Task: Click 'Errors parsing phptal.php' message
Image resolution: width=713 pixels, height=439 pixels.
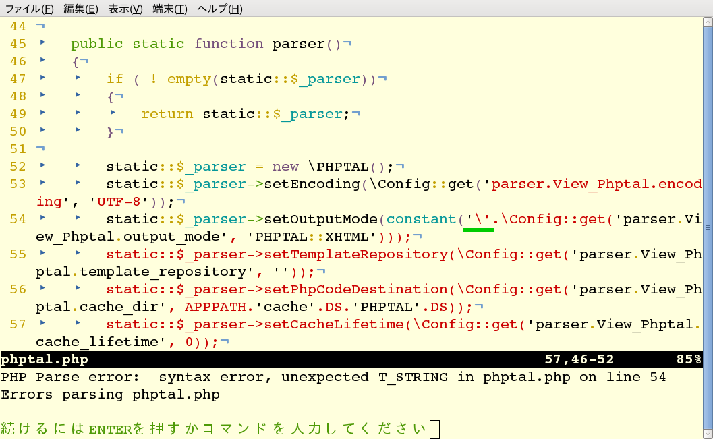Action: [110, 394]
